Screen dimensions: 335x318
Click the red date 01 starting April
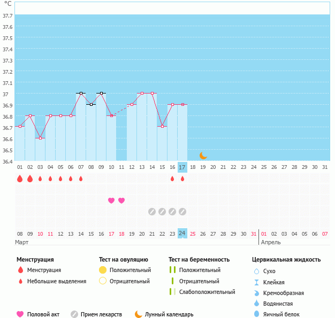264,234
